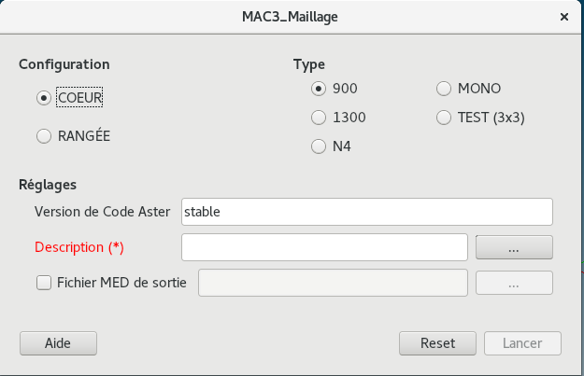Viewport: 584px width, 376px height.
Task: Select type 900 radio button
Action: 319,89
